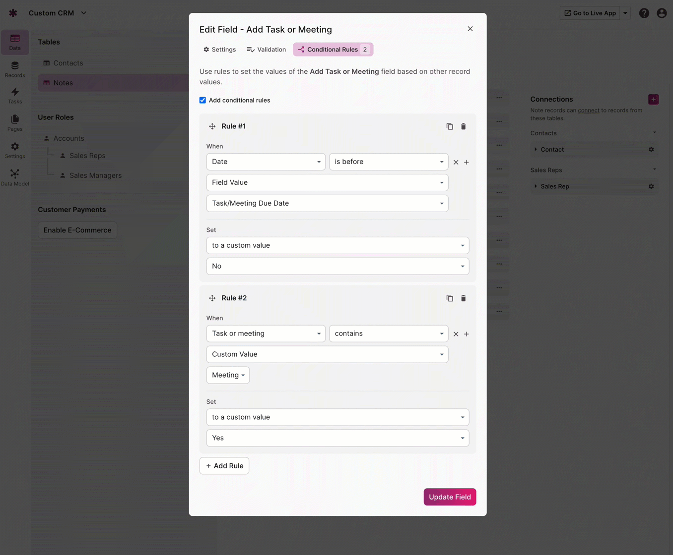This screenshot has width=673, height=555.
Task: Delete Rule #1 using trash icon
Action: pyautogui.click(x=463, y=126)
